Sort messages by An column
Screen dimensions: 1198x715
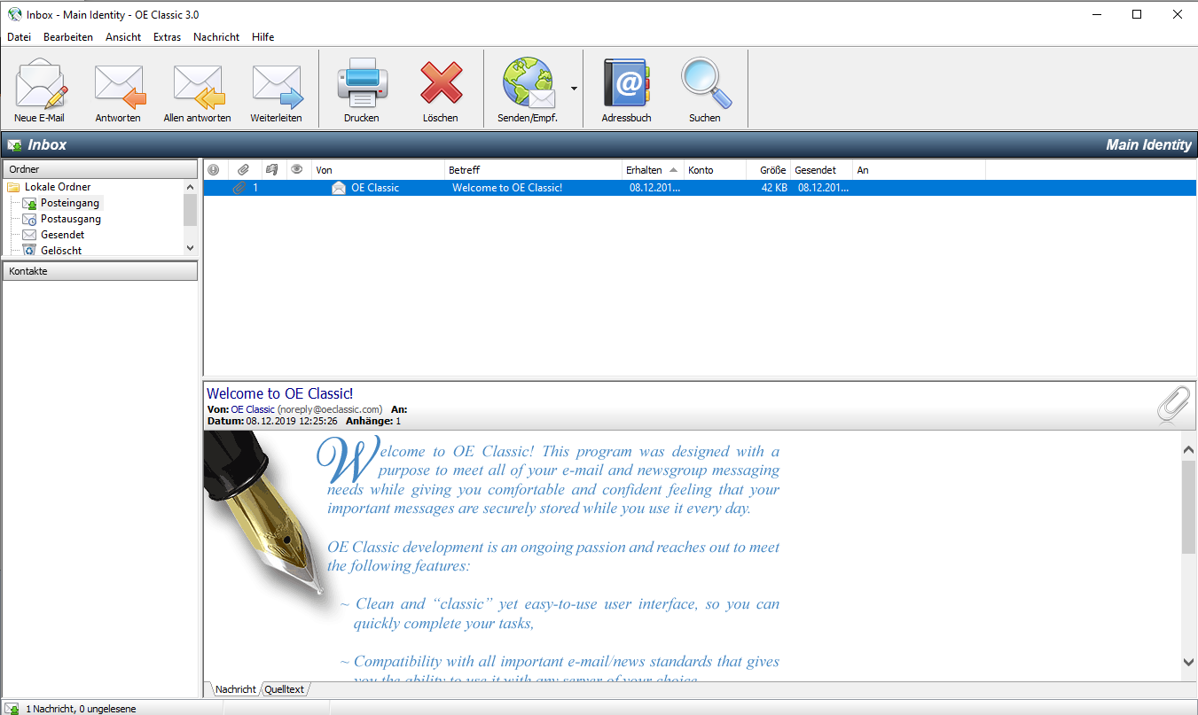coord(919,170)
